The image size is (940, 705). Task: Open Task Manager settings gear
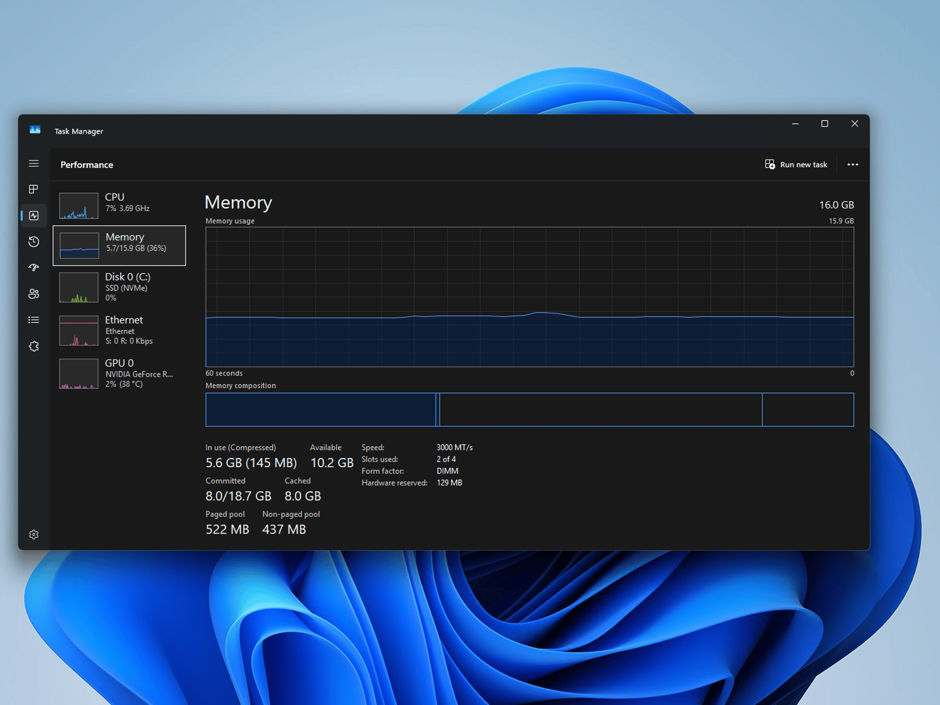tap(34, 534)
